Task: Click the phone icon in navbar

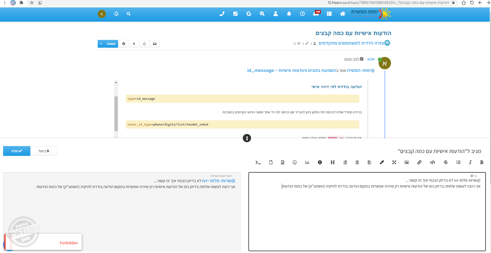Action: tap(222, 14)
